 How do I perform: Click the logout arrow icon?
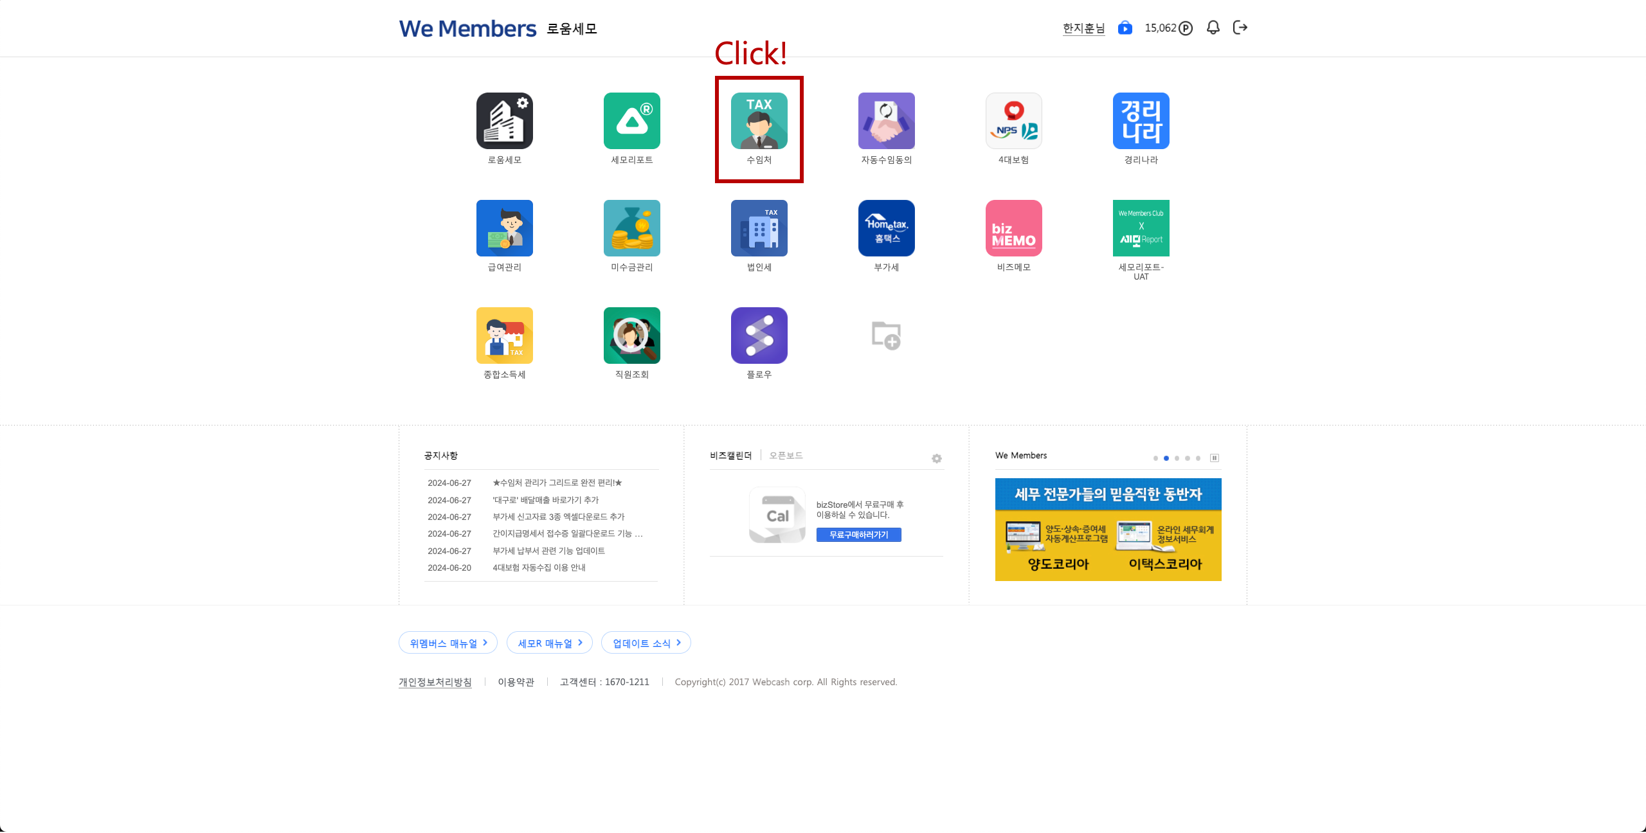(1240, 28)
